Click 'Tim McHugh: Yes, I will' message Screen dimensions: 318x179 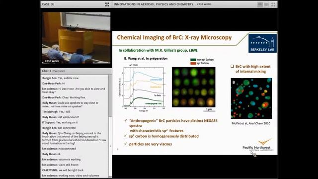coord(56,112)
